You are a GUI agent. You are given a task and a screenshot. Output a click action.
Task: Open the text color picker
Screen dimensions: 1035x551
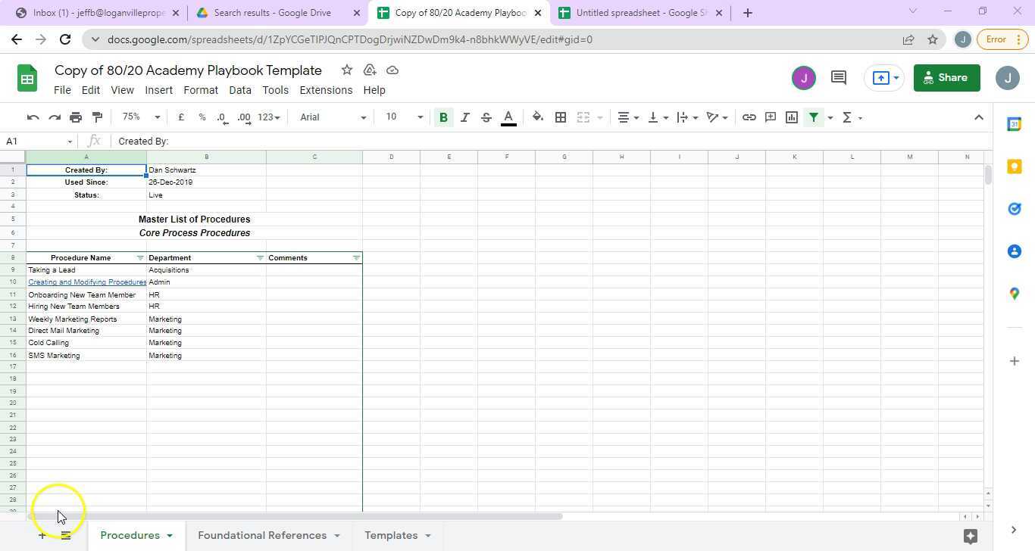coord(508,117)
